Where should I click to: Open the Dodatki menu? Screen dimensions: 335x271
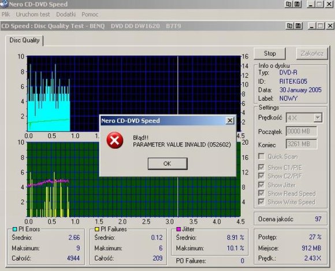[x=66, y=14]
